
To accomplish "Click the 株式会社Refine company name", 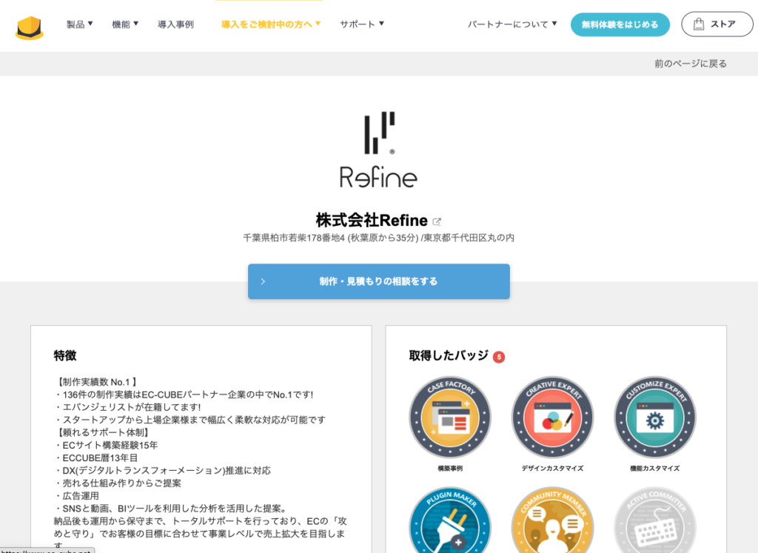I will point(372,221).
